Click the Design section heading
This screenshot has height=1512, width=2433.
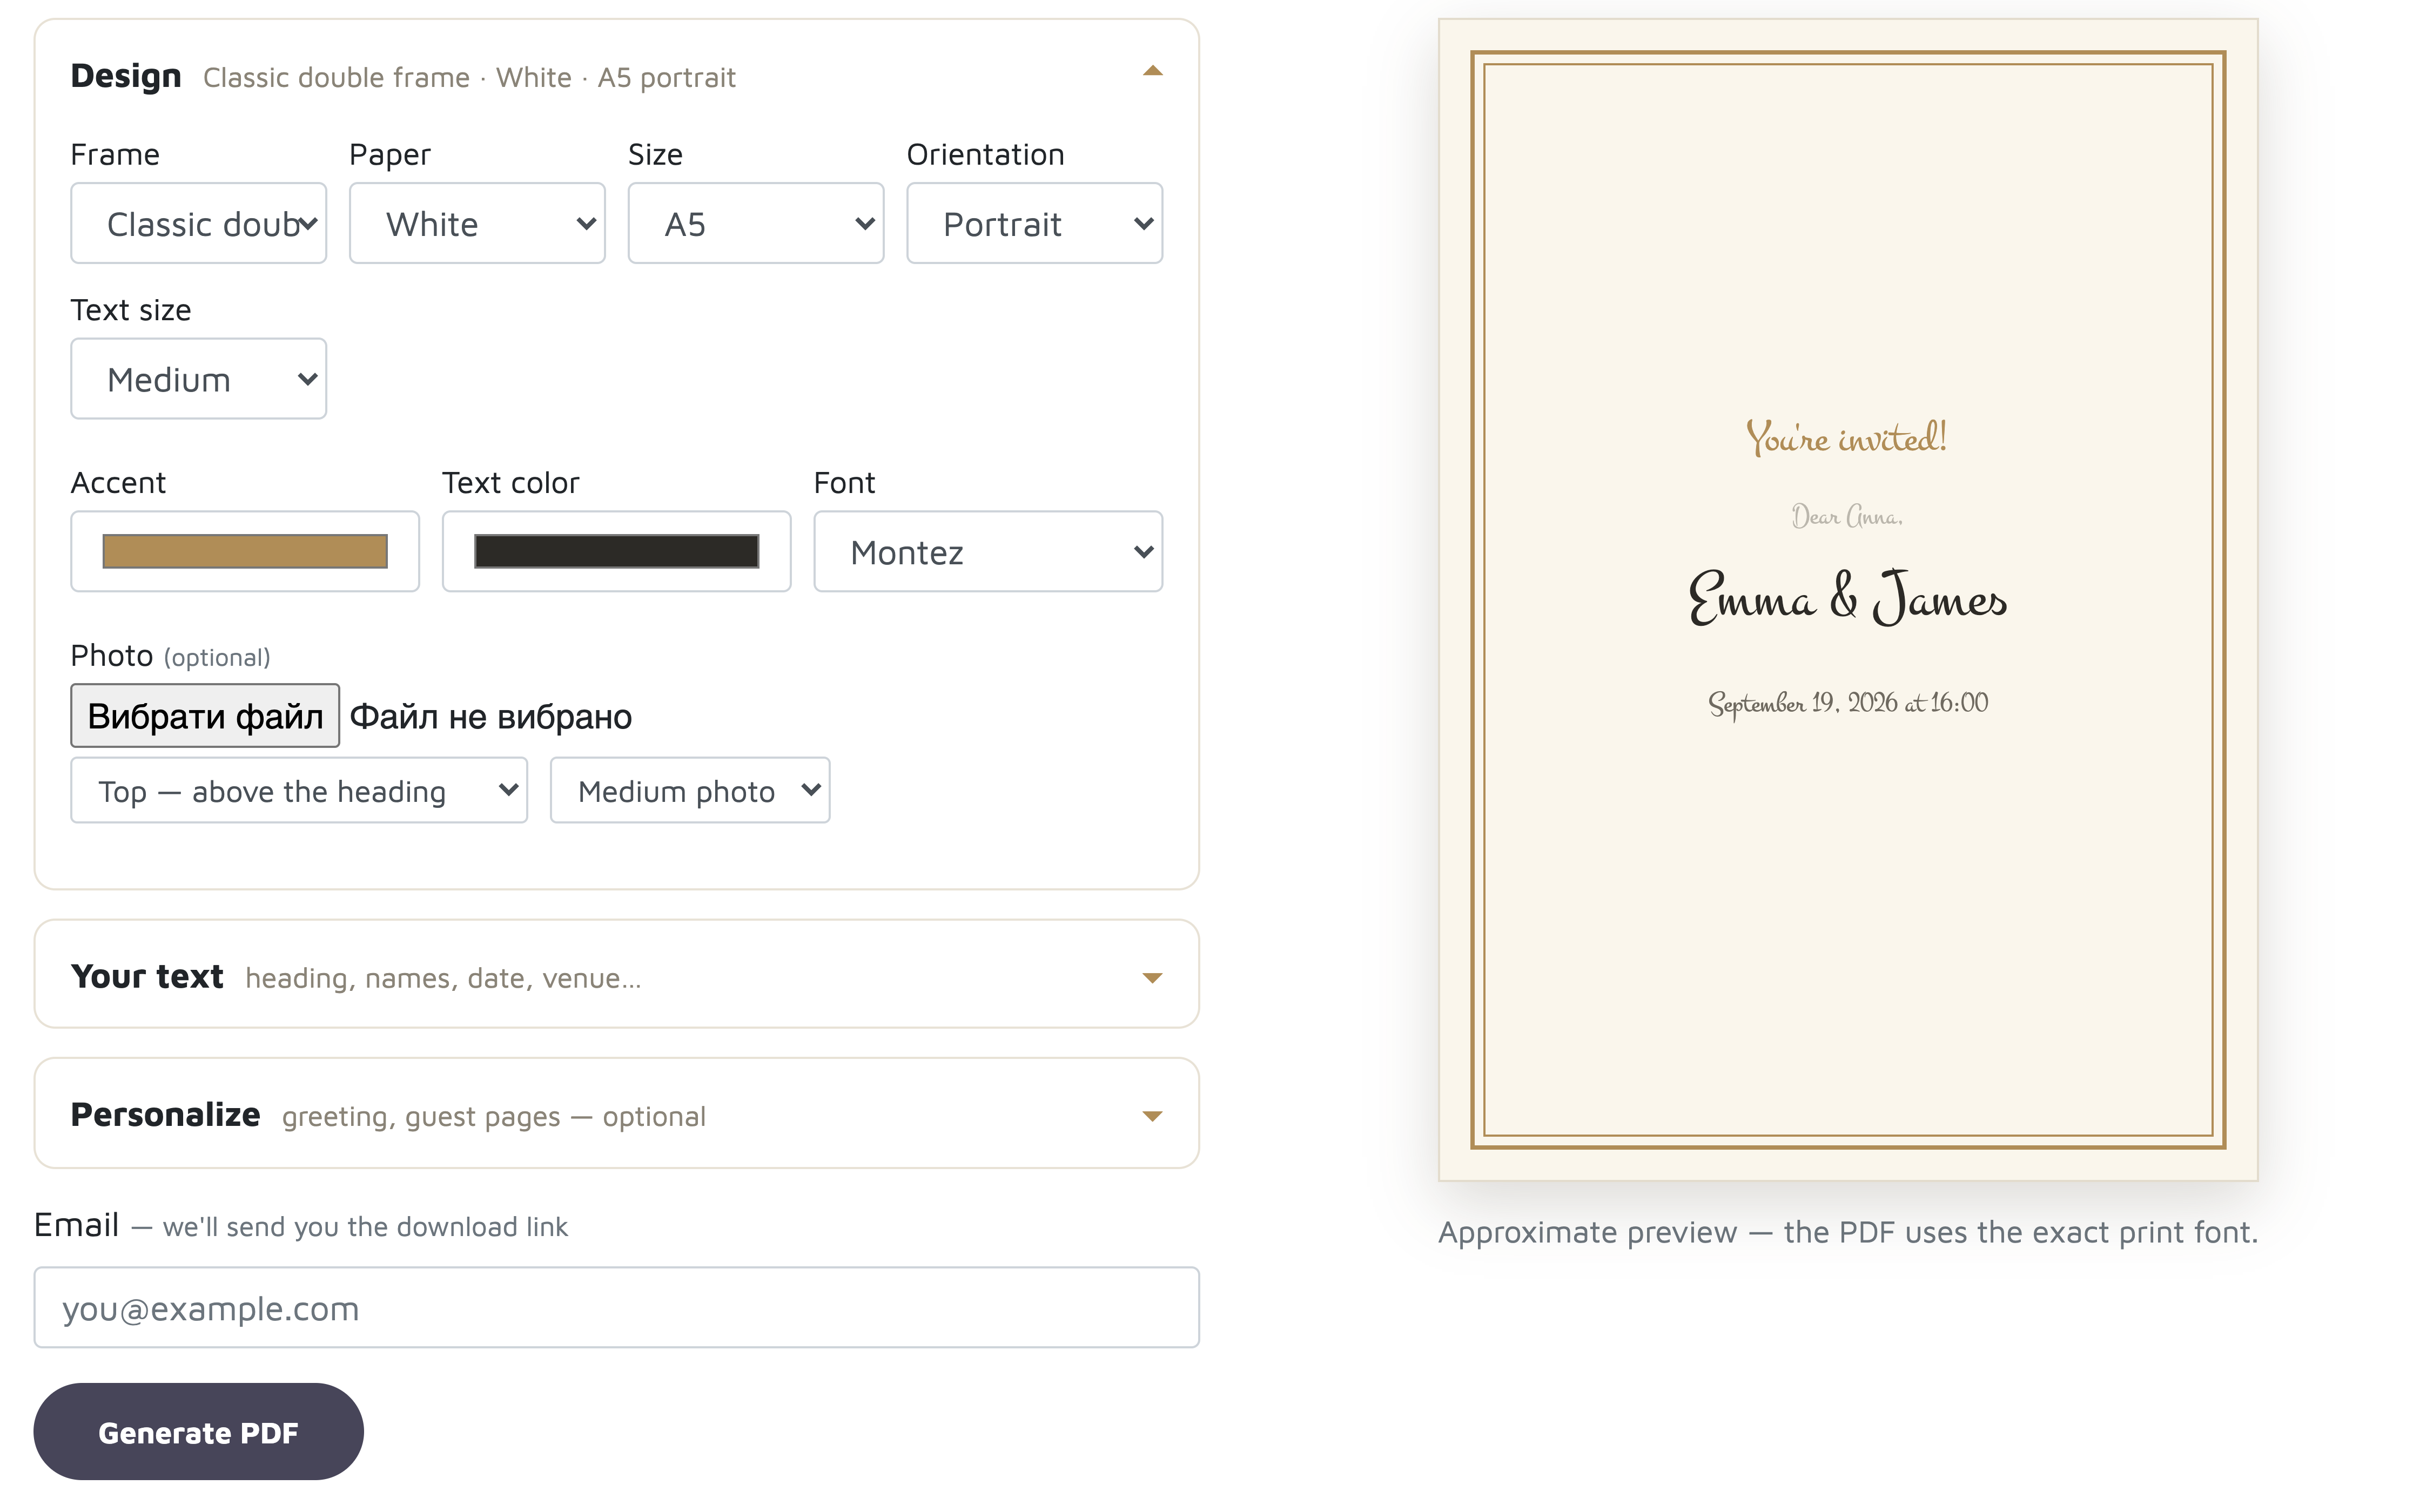click(x=126, y=76)
